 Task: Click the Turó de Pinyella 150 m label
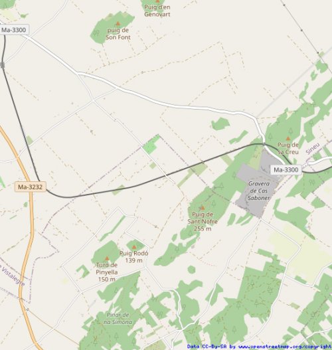[x=107, y=272]
